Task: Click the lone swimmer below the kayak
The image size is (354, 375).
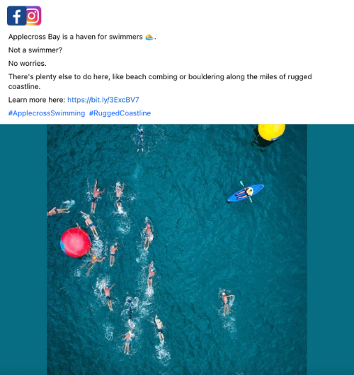Action: pos(227,303)
